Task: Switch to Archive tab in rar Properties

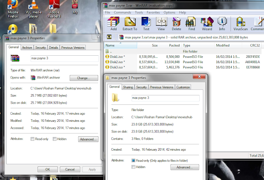Action: pyautogui.click(x=27, y=47)
